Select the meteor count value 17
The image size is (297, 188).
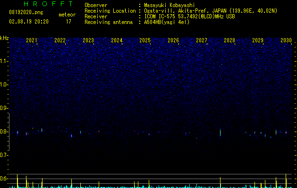point(68,22)
